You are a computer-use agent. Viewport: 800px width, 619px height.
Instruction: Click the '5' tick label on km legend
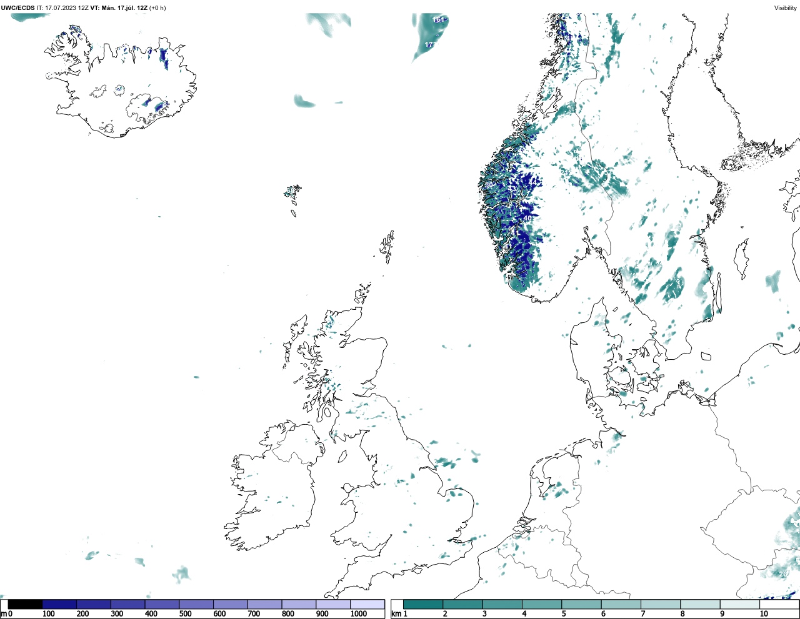click(x=564, y=614)
